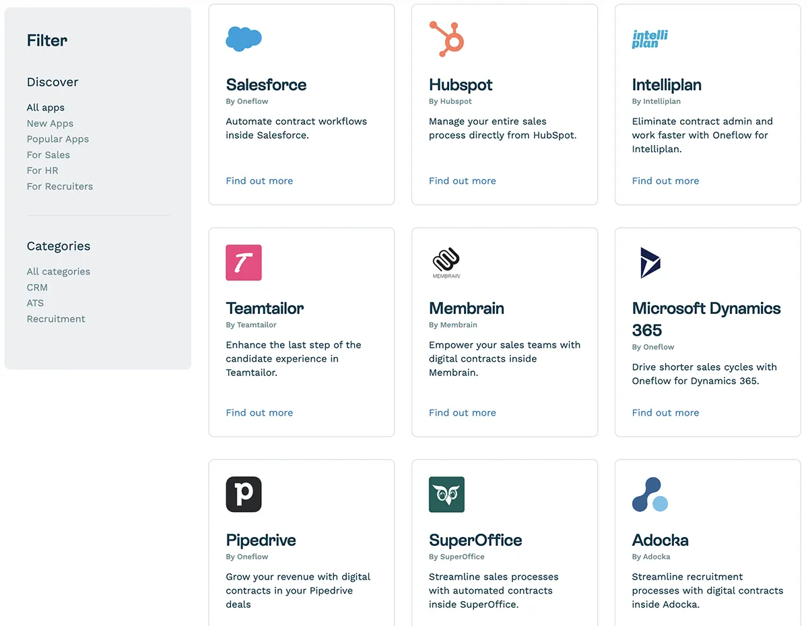
Task: Click the blue Adocka logo icon
Action: click(650, 495)
